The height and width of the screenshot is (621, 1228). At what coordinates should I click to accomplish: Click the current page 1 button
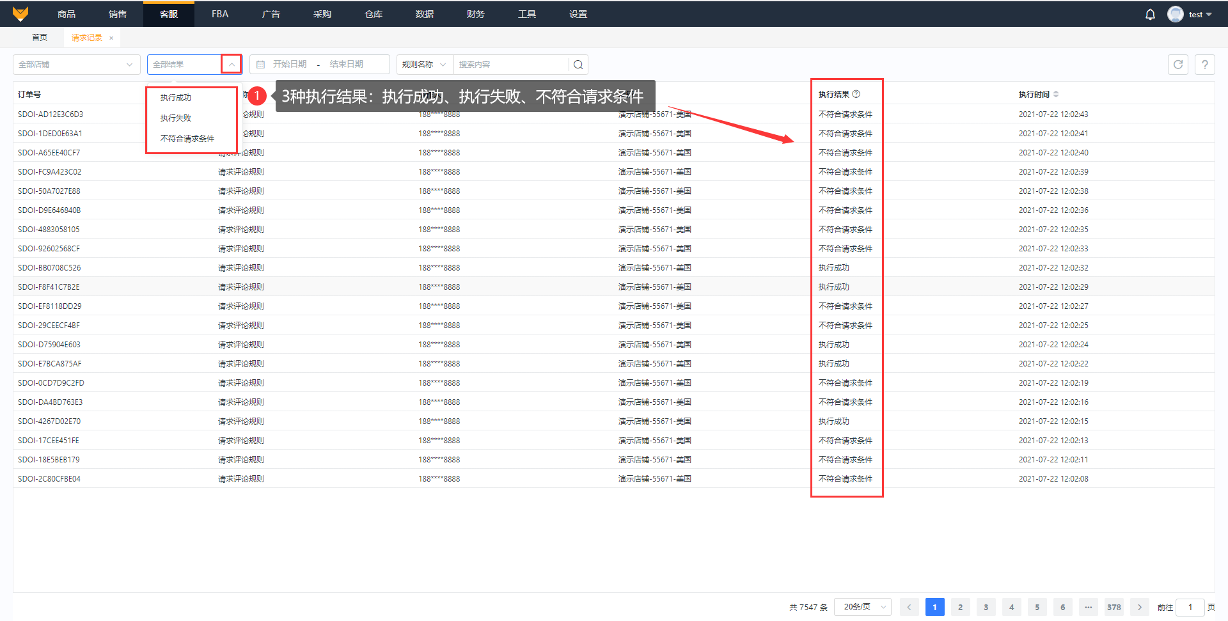coord(934,607)
